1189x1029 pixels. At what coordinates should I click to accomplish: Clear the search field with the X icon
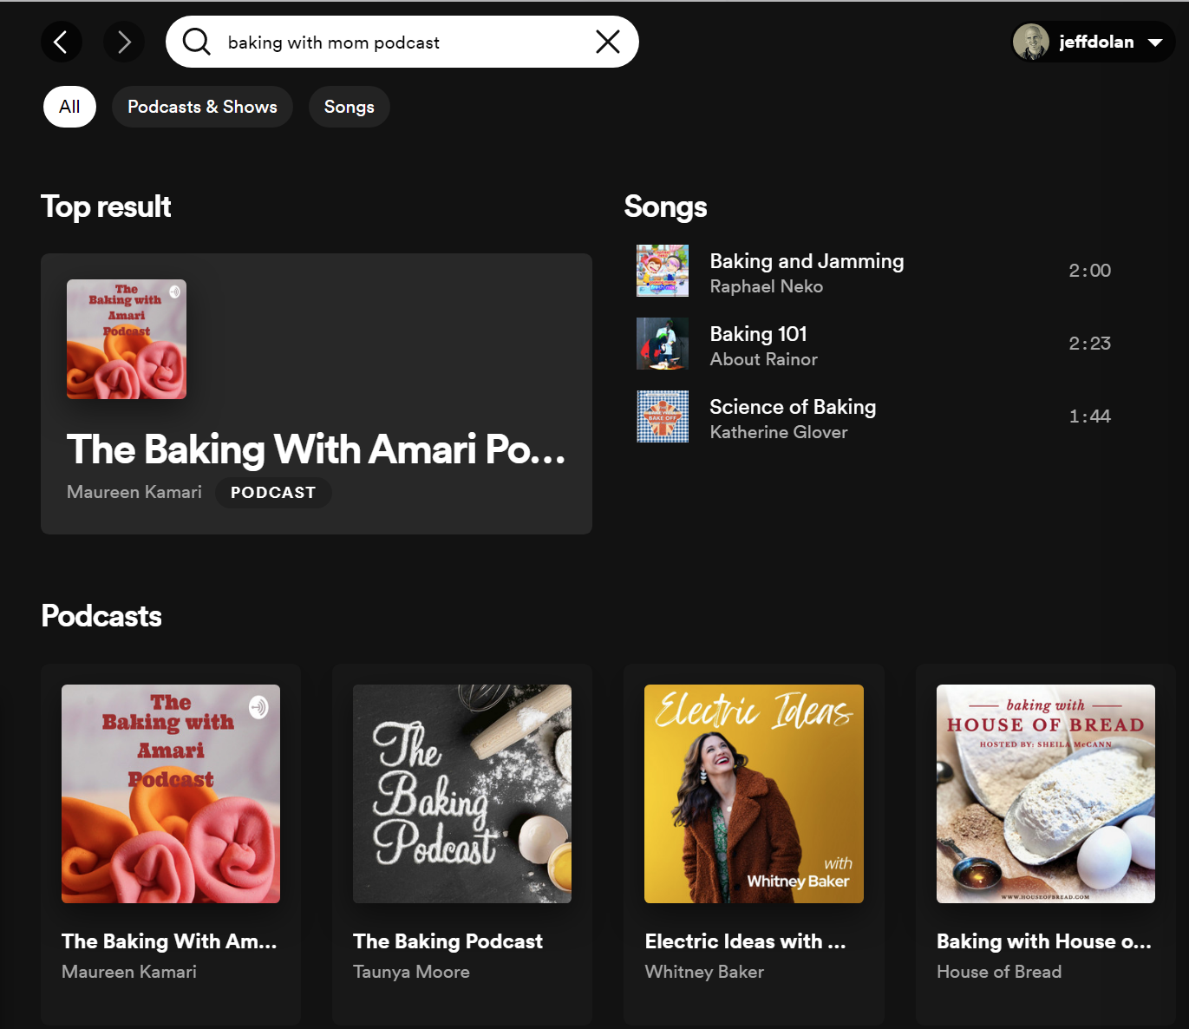tap(607, 42)
